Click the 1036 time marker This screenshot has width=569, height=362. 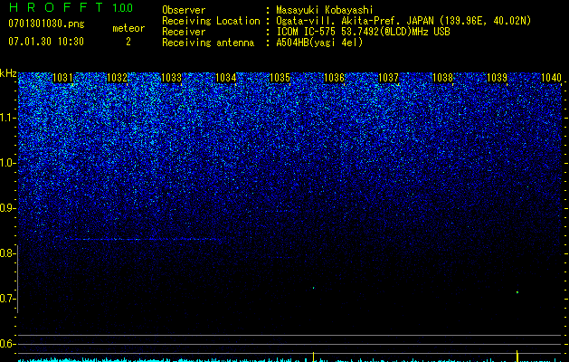(x=334, y=78)
